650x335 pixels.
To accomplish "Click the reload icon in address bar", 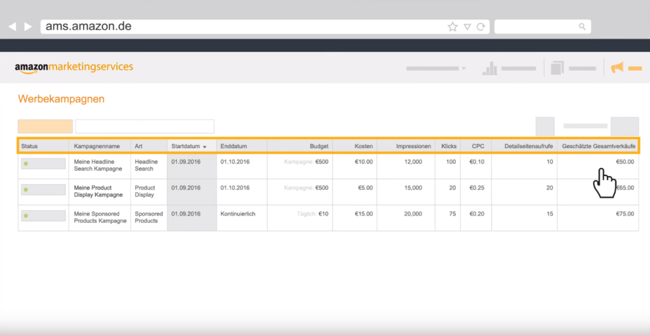I will point(481,27).
